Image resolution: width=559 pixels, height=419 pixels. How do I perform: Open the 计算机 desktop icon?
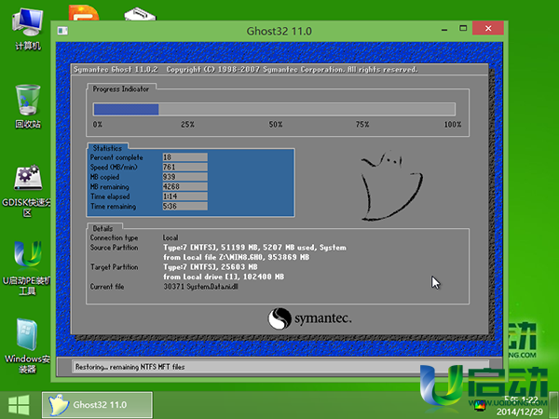coord(27,29)
